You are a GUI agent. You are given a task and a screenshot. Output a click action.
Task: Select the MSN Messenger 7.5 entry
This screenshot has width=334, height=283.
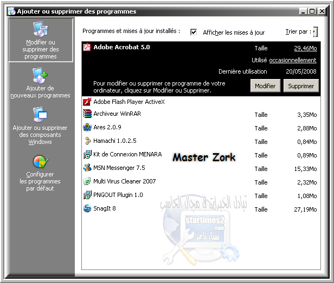tap(201, 168)
